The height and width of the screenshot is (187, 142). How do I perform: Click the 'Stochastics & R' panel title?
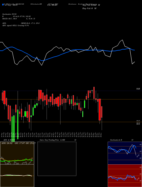(x=116, y=140)
